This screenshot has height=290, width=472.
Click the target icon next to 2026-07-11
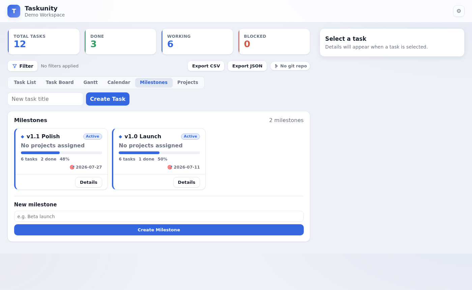pos(170,167)
